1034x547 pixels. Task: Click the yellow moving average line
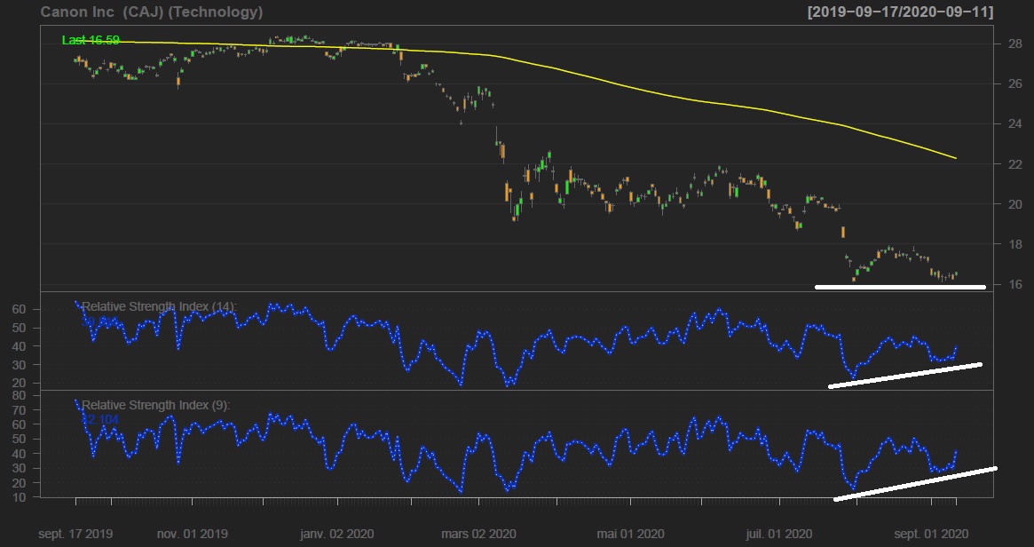pyautogui.click(x=621, y=86)
